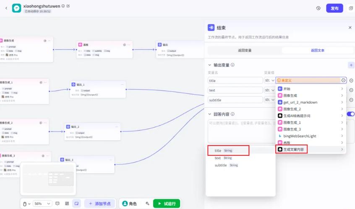Run the 画板 node with its test icon

pos(125,45)
